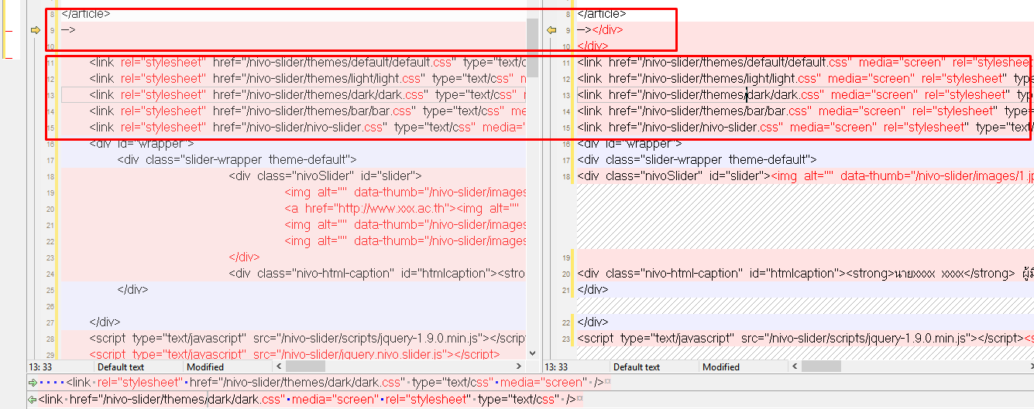Click 'Modified' in right pane status bar
Screen dimensions: 1034x409
click(721, 367)
